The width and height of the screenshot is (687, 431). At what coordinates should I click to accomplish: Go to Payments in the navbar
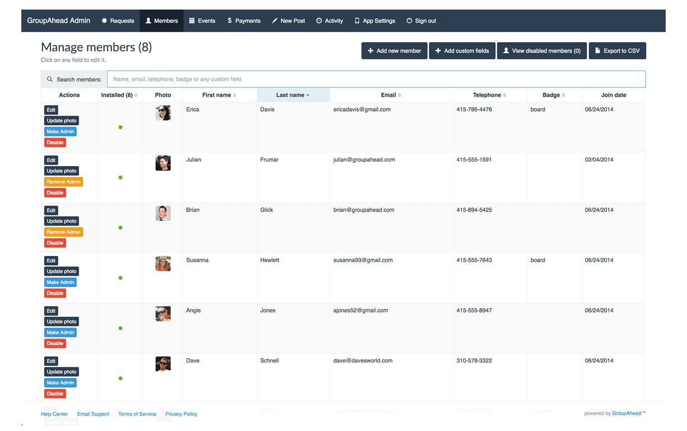point(244,21)
